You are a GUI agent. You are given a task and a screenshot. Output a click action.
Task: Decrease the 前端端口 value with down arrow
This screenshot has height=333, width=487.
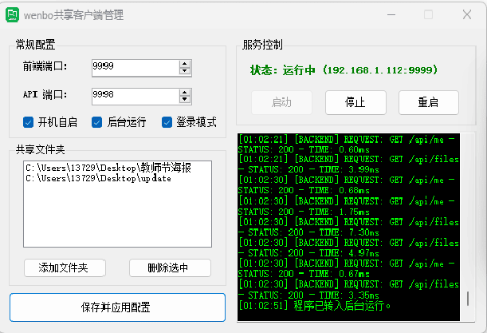[x=185, y=72]
